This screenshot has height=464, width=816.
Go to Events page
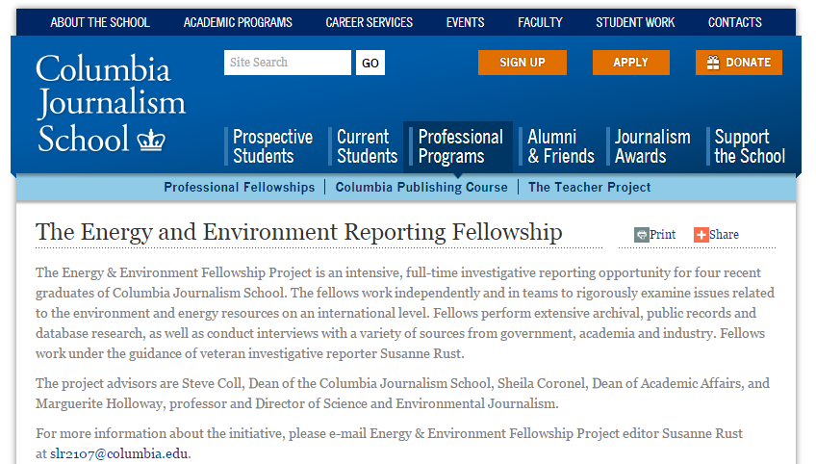click(x=465, y=22)
